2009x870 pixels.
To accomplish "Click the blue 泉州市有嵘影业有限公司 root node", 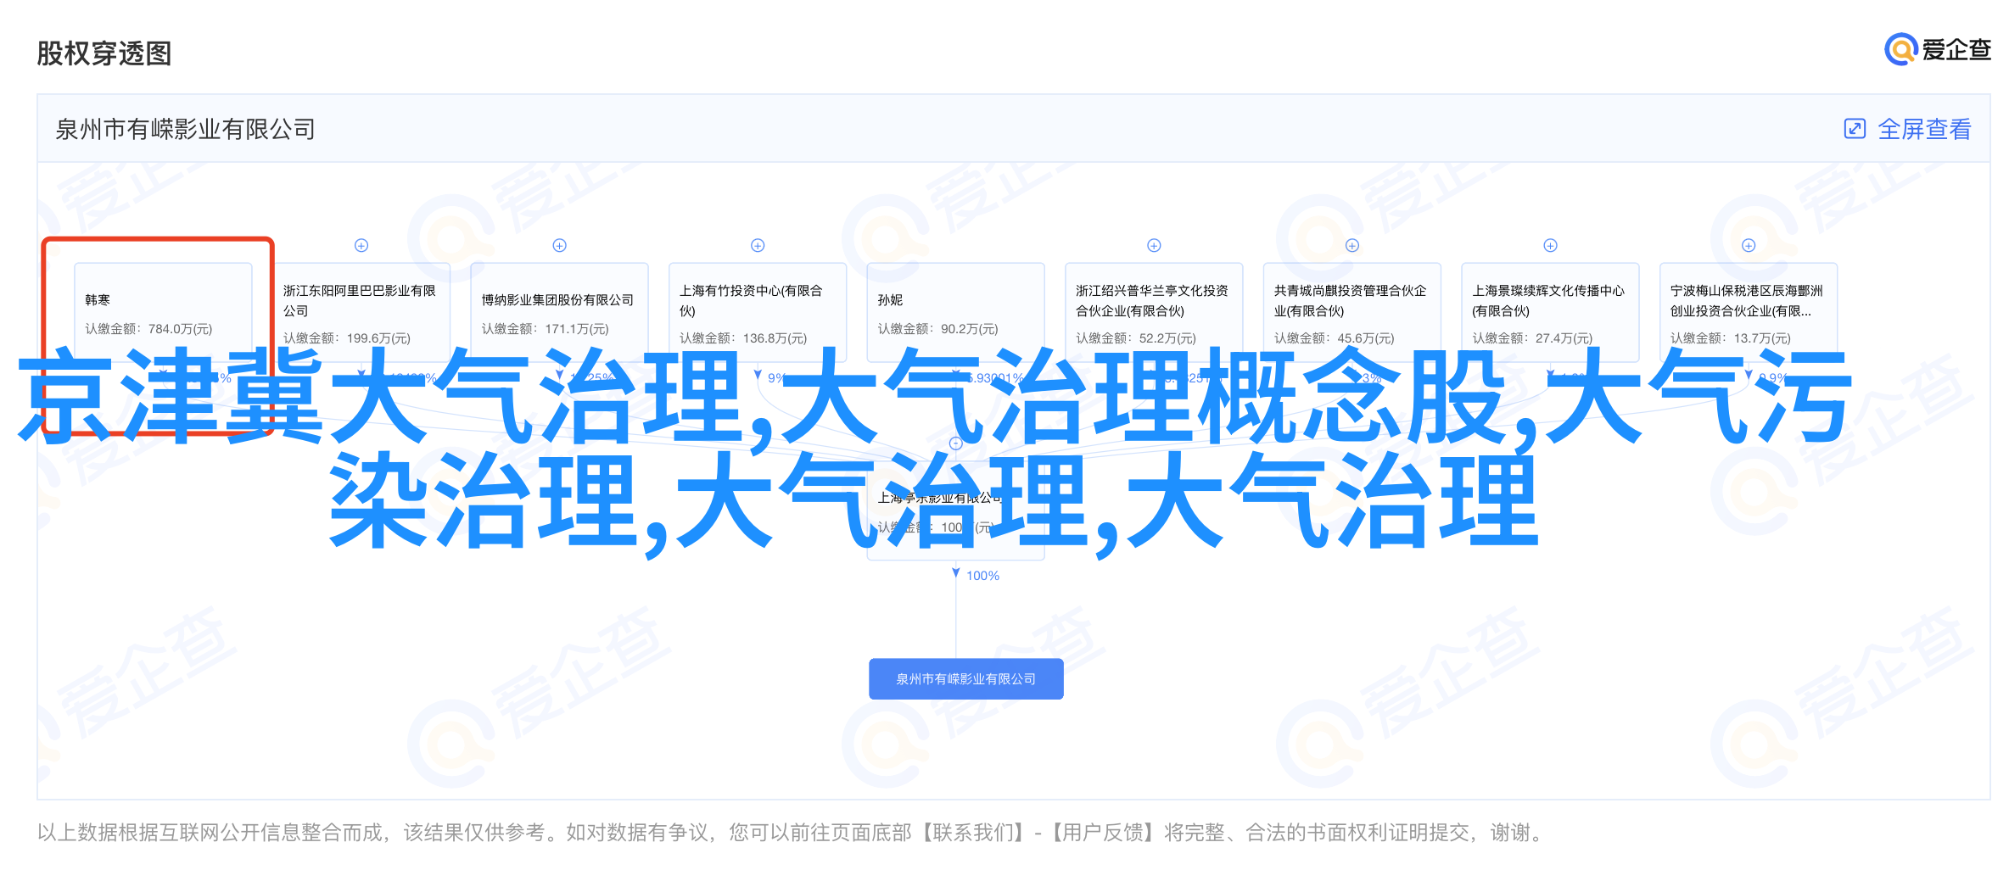I will tap(966, 678).
